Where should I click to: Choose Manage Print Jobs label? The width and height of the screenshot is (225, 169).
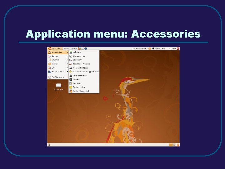(x=80, y=68)
